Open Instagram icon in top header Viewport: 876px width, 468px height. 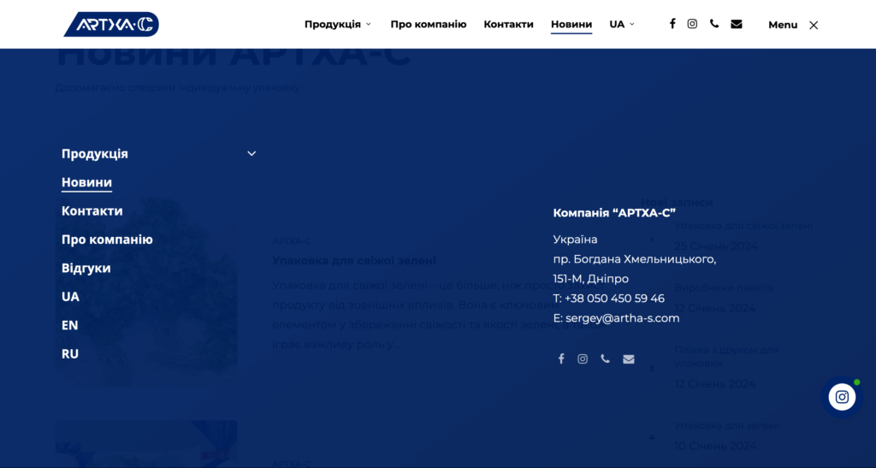click(692, 23)
